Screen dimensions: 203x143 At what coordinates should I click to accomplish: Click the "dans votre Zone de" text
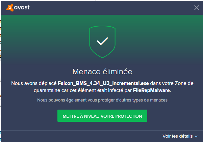[172, 83]
